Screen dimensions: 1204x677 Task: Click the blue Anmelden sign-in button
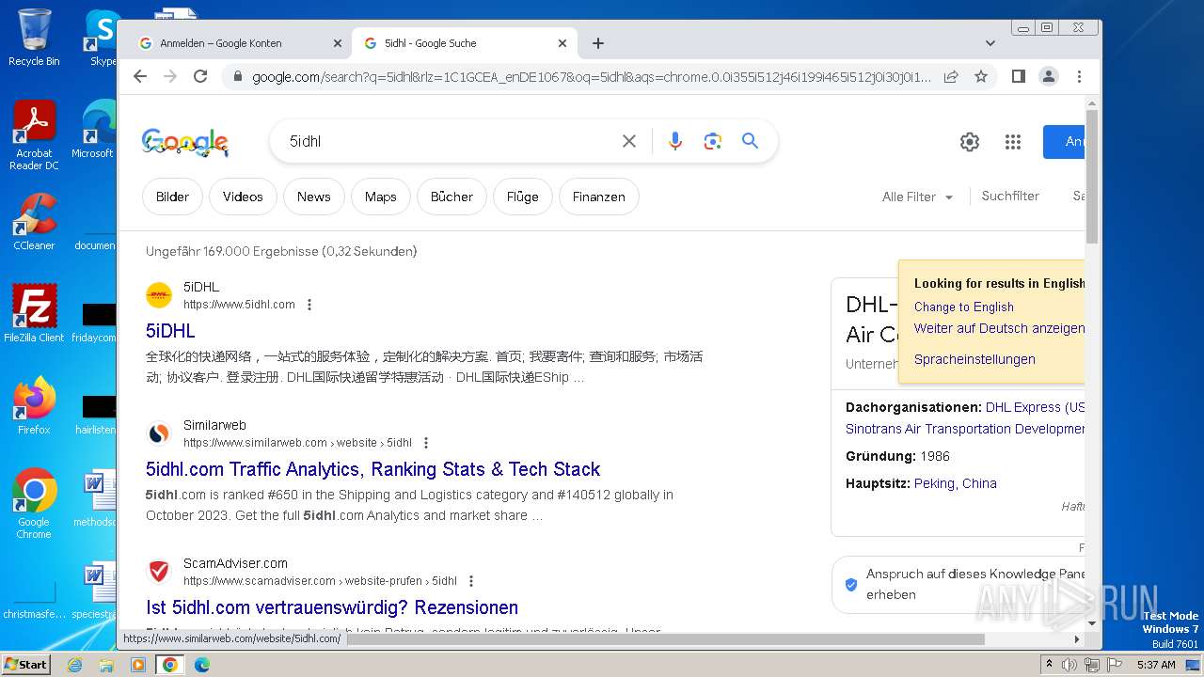click(1064, 142)
